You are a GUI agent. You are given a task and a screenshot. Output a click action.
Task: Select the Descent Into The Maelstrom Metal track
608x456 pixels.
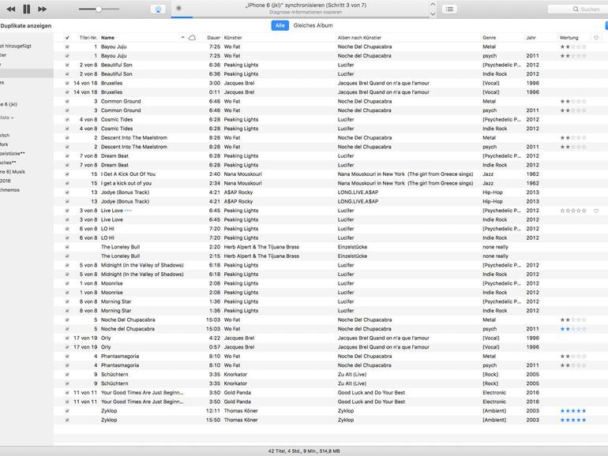(x=133, y=138)
